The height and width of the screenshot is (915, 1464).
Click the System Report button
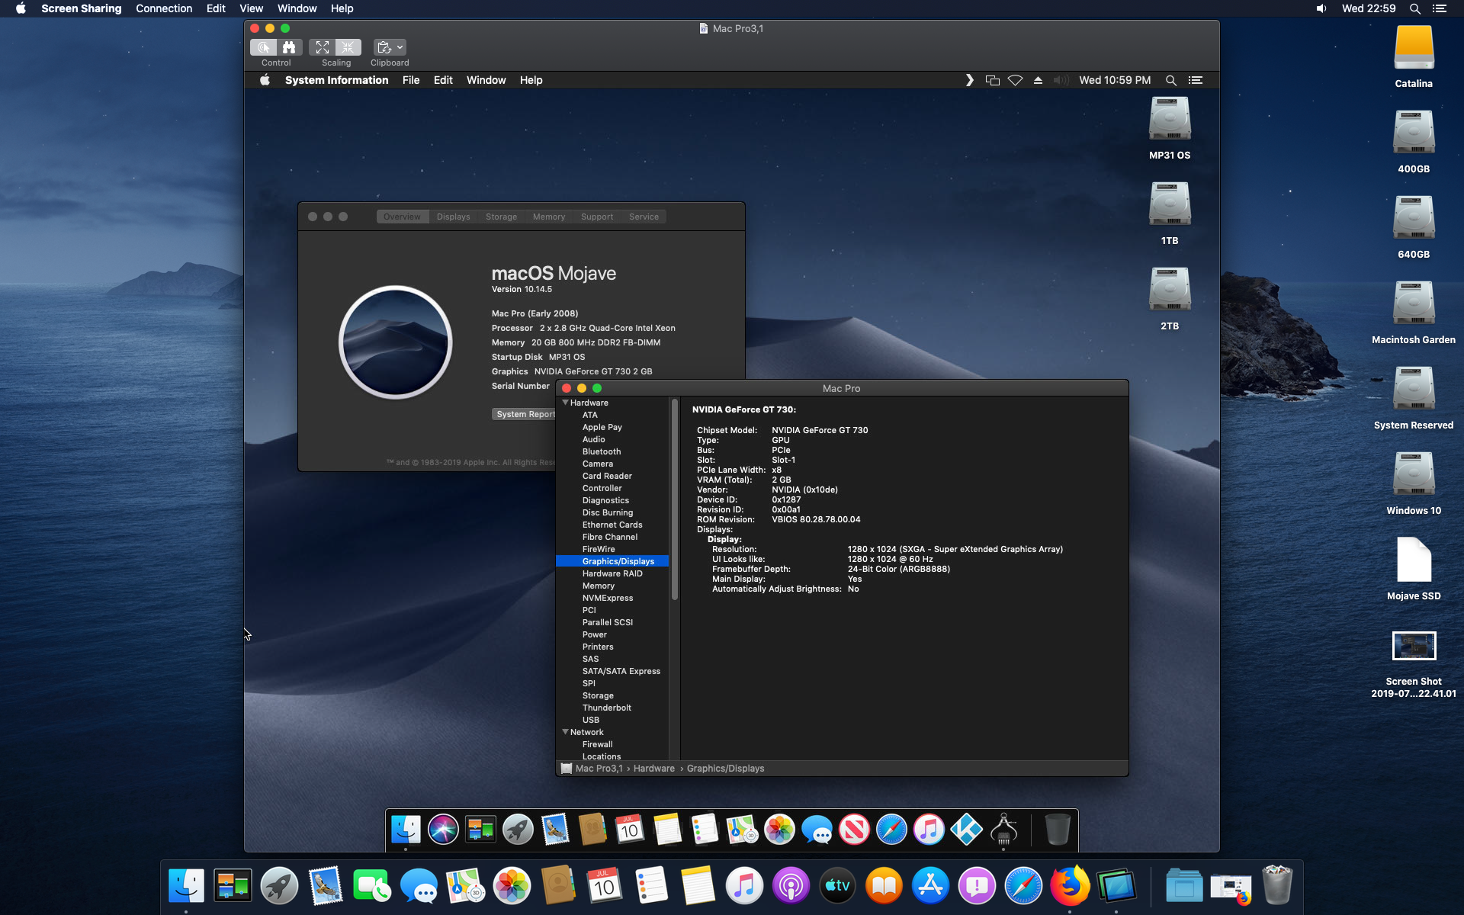525,414
